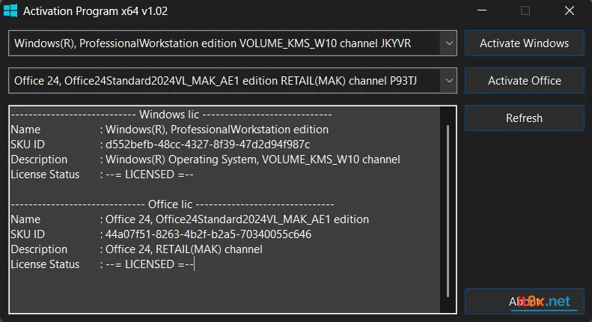Screen dimensions: 592x322
Task: Click the Office lic section header
Action: (172, 204)
